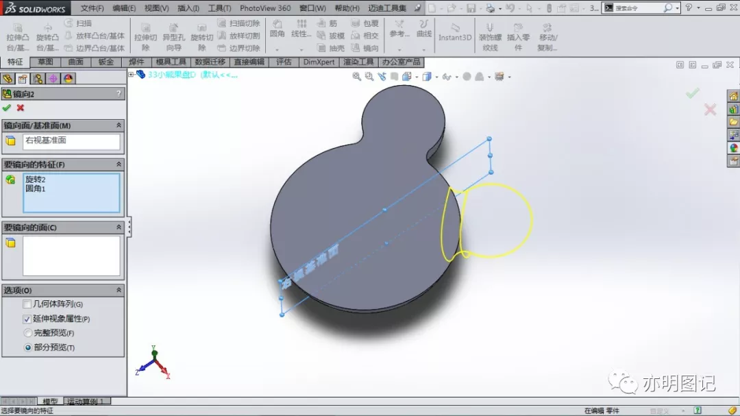The image size is (740, 416).
Task: Click the Section View icon
Action: coord(394,77)
